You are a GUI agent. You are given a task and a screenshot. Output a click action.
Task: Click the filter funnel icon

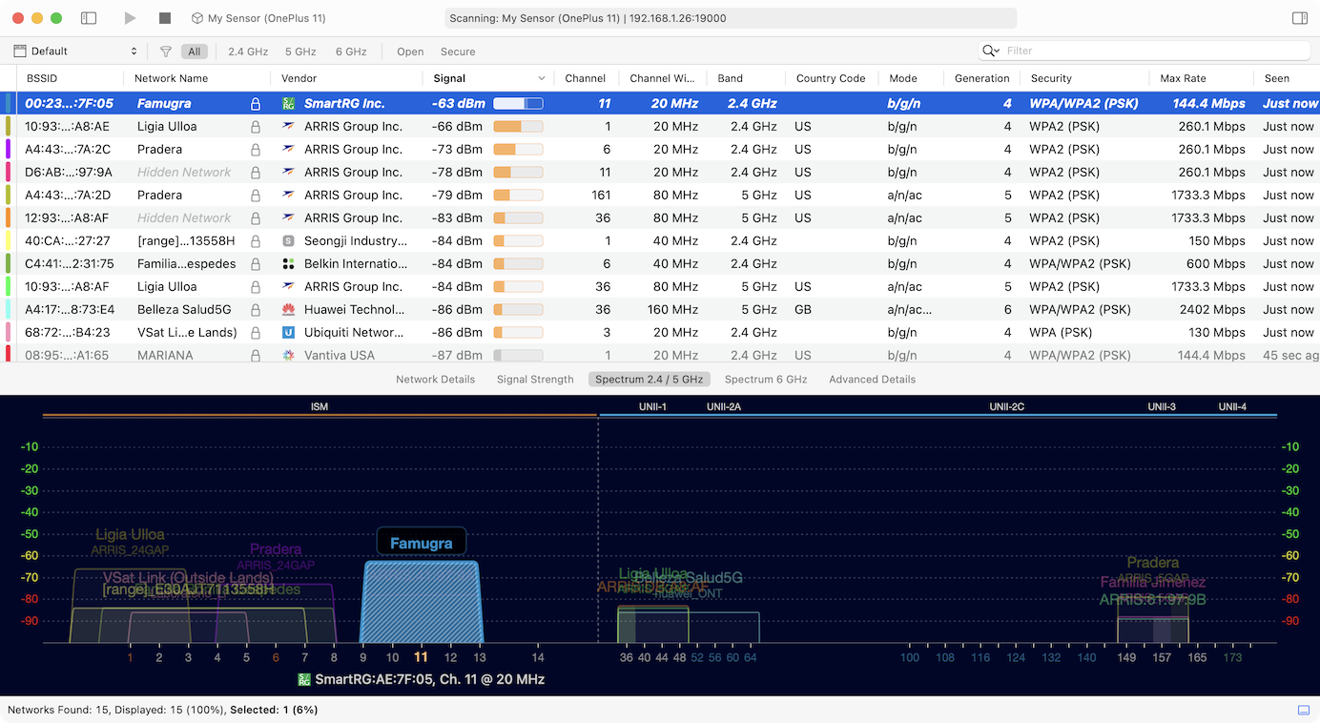pyautogui.click(x=166, y=52)
